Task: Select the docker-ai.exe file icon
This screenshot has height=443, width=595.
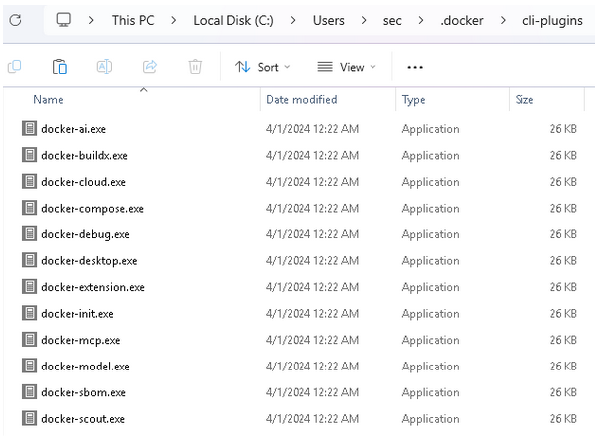Action: pyautogui.click(x=29, y=129)
